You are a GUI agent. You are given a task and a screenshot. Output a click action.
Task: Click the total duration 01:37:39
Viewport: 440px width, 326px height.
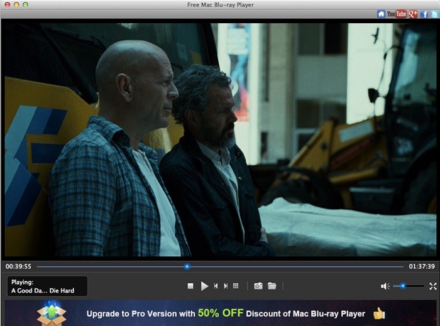pyautogui.click(x=422, y=266)
